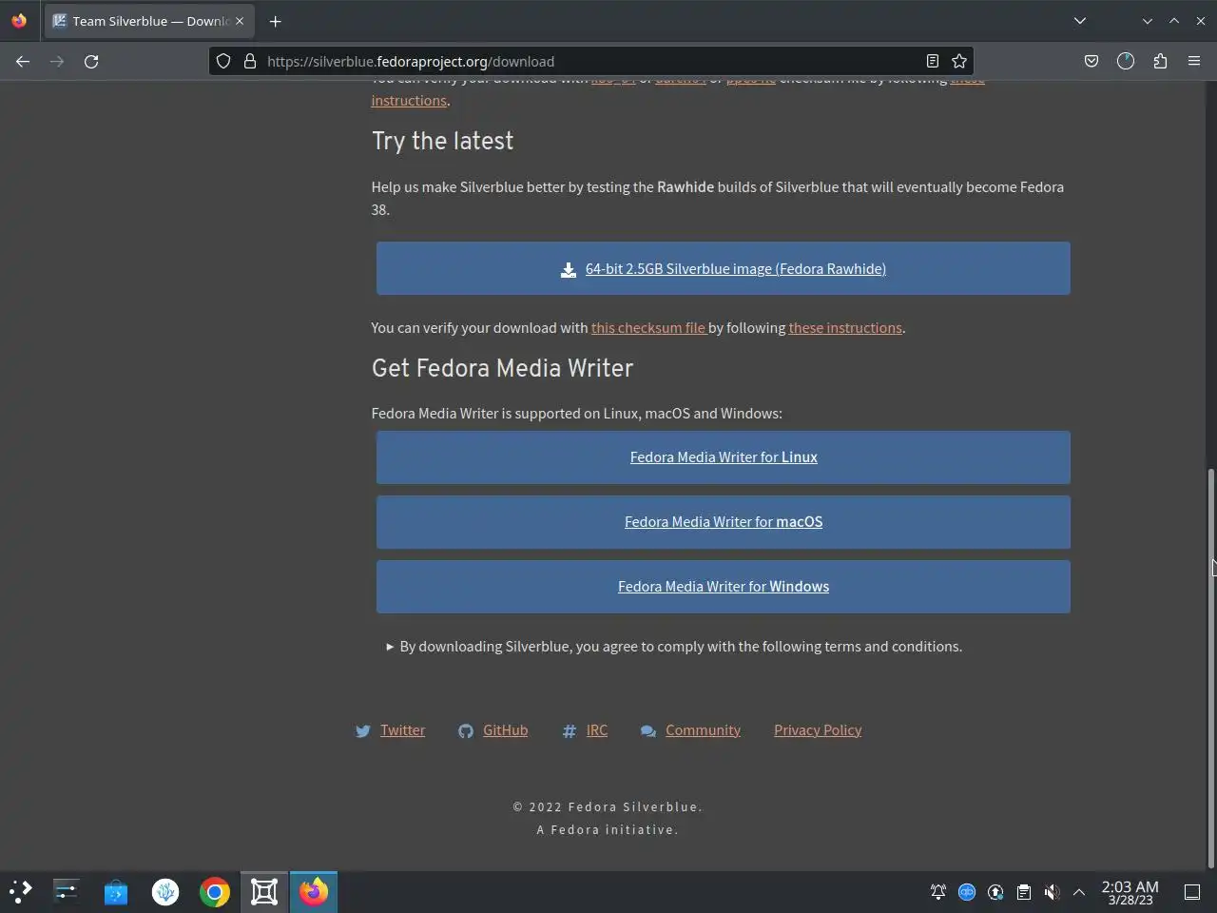Open 'these instructions' link after checksum file
This screenshot has height=913, width=1217.
tap(845, 327)
